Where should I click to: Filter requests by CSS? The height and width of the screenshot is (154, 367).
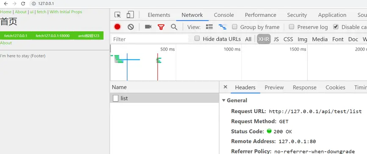coord(288,39)
